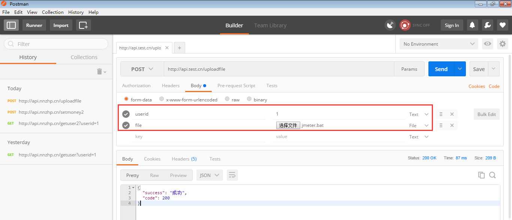Viewport: 512px width, 220px height.
Task: Open history entry getuser2?userid=1
Action: point(58,123)
